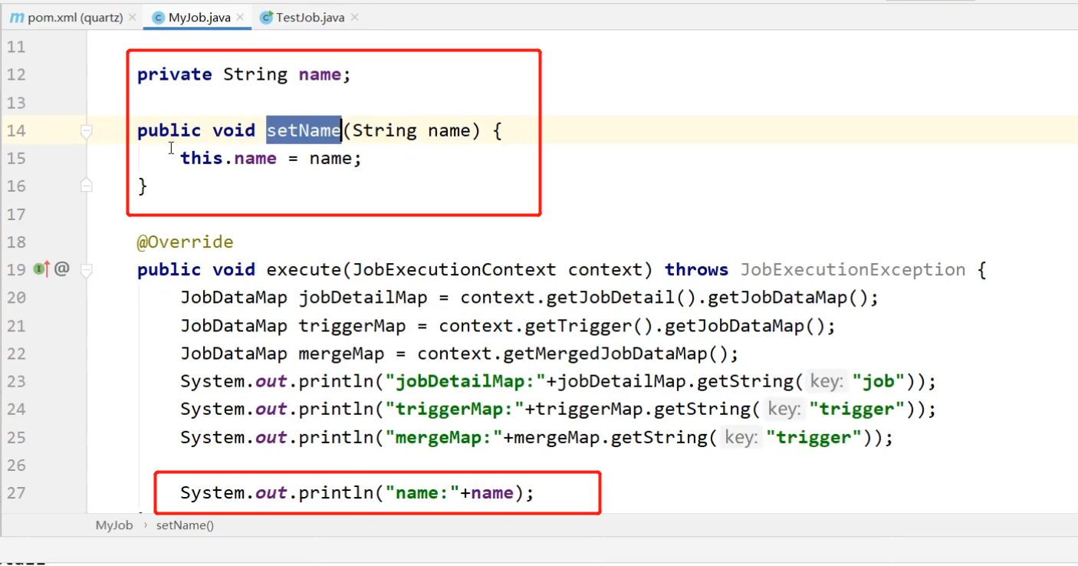This screenshot has height=566, width=1078.
Task: Click line number 17 in the gutter
Action: point(16,214)
